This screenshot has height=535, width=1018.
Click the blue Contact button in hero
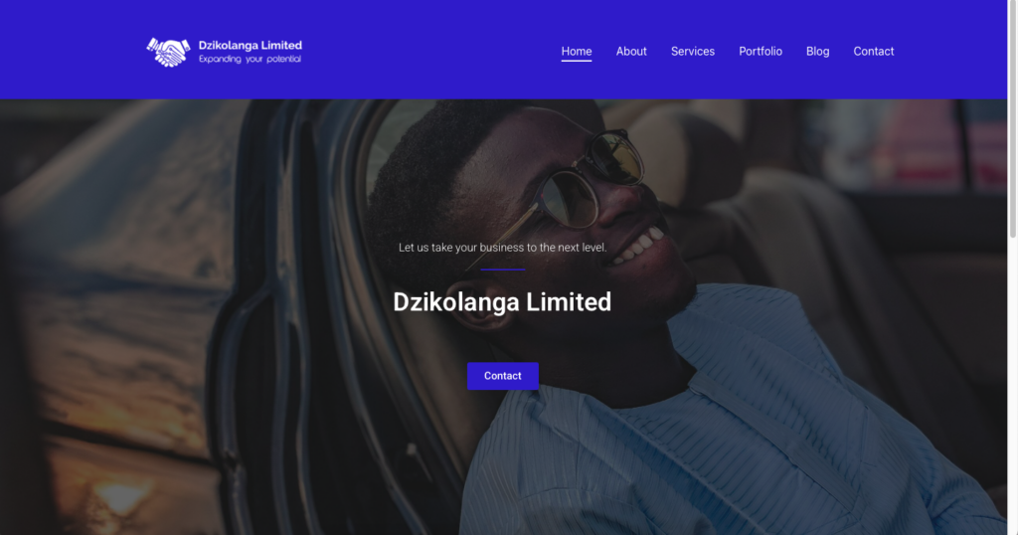502,376
